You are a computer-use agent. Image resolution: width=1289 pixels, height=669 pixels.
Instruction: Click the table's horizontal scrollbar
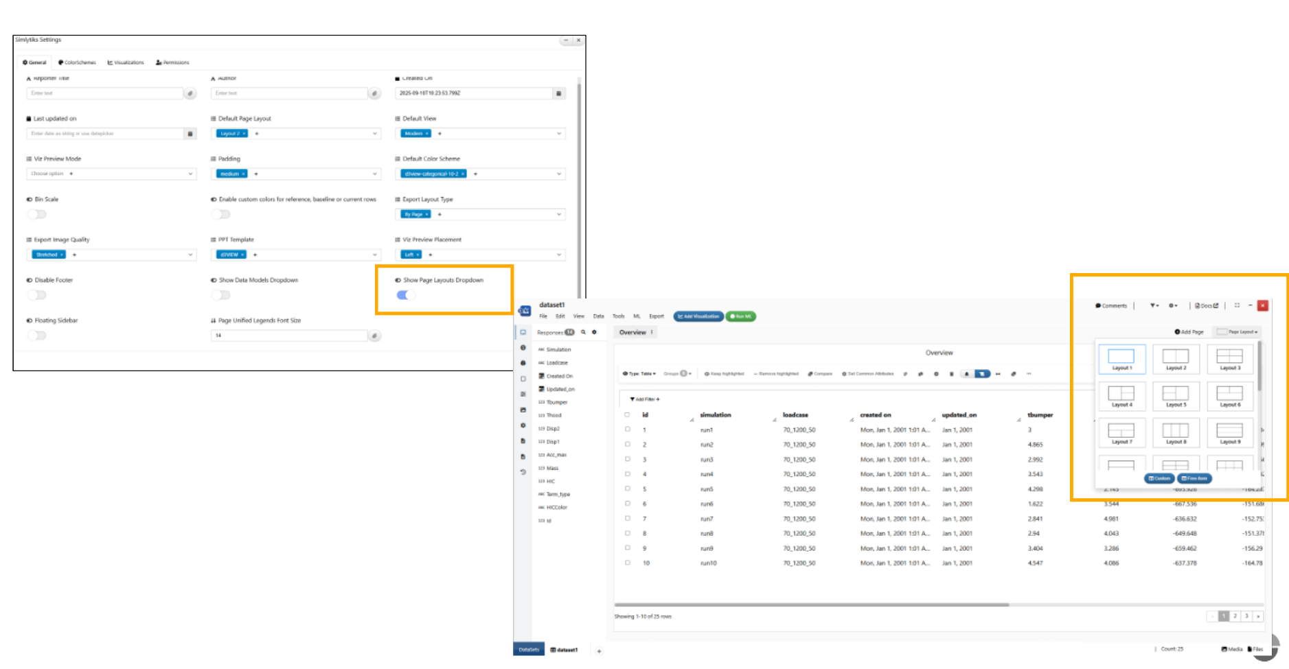pyautogui.click(x=812, y=605)
